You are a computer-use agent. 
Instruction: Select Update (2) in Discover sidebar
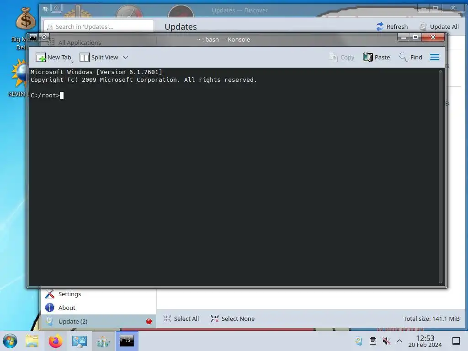click(x=99, y=321)
